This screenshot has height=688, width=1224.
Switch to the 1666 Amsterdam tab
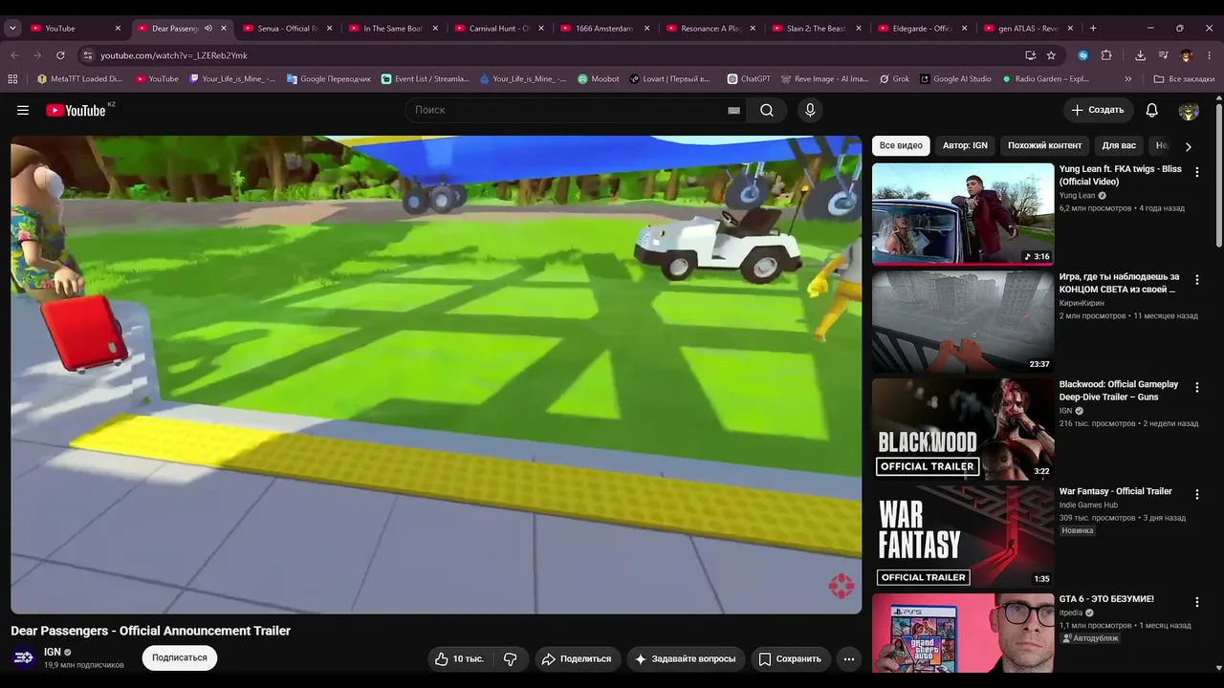click(x=605, y=29)
